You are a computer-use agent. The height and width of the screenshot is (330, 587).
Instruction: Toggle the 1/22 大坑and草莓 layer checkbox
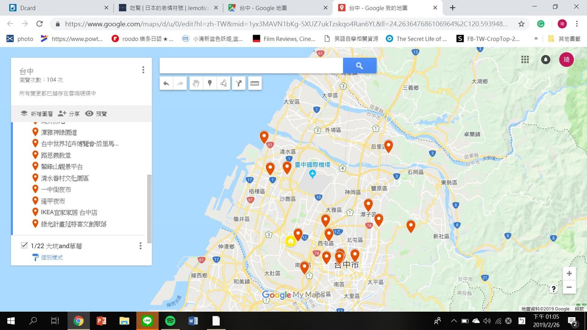[x=24, y=246]
